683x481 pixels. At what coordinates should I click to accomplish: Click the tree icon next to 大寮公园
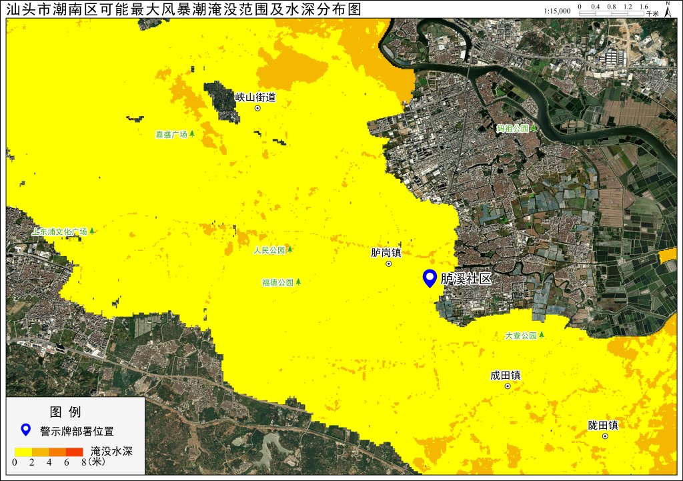pyautogui.click(x=542, y=335)
